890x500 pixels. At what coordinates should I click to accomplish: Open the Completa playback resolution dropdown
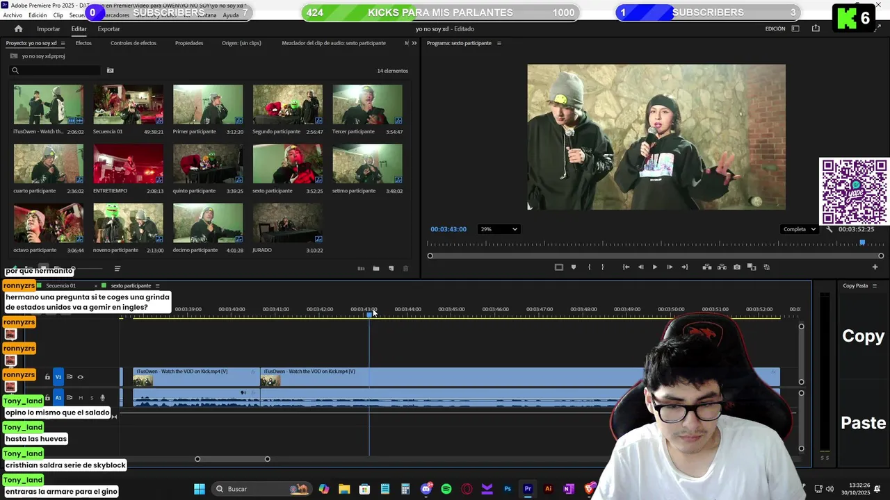[799, 229]
